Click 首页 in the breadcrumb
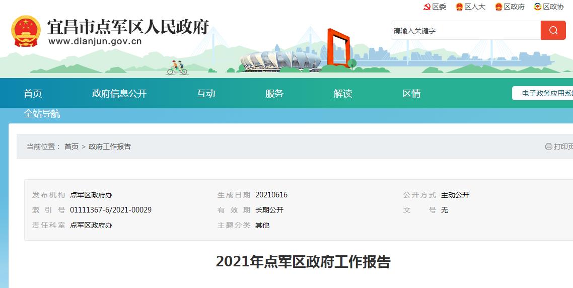Viewport: 573px width, 288px height. tap(71, 147)
